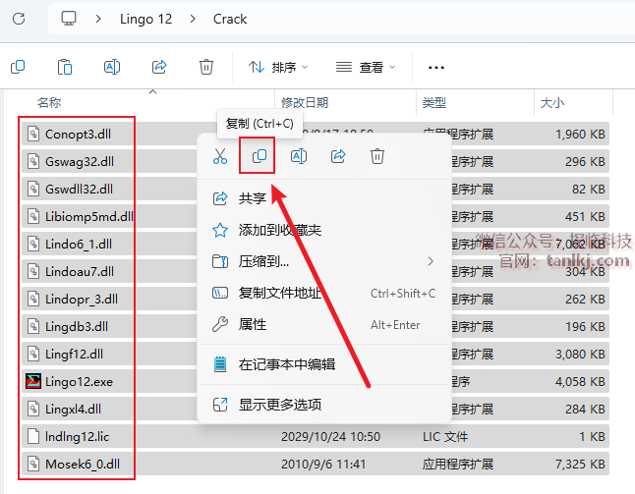Click the Delete trash icon in context menu

point(377,156)
